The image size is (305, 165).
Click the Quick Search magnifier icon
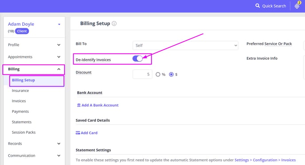[x=258, y=6]
